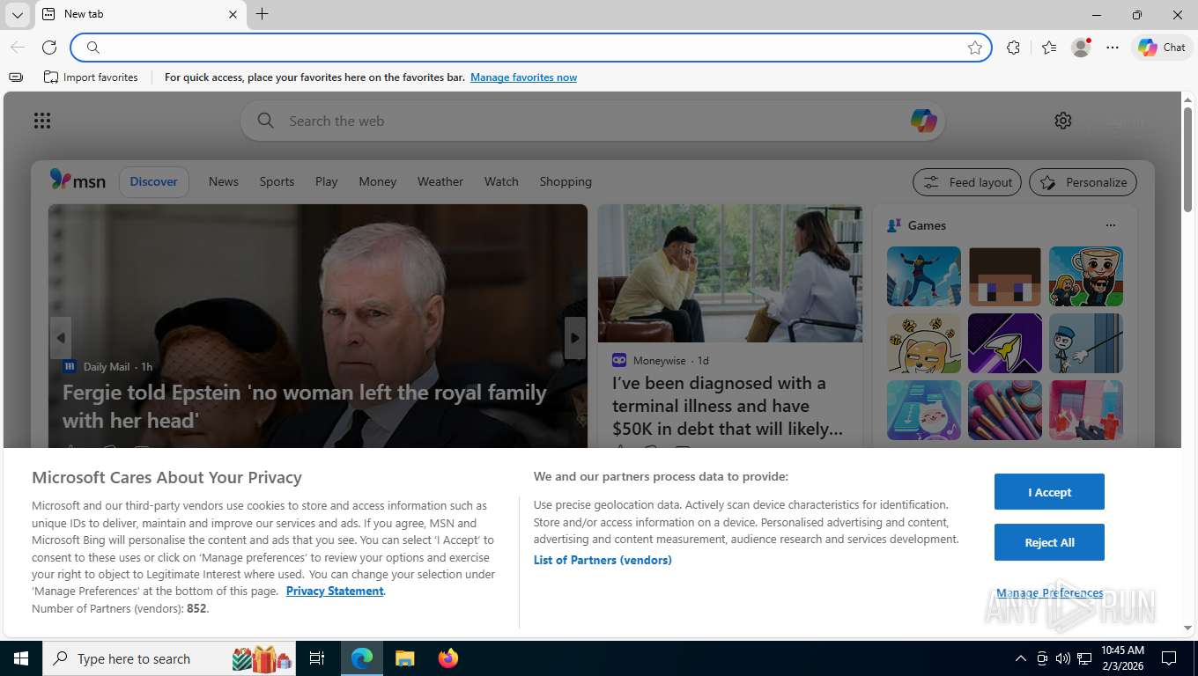Open the fox with bees game thumbnail
The width and height of the screenshot is (1198, 676).
(x=924, y=343)
